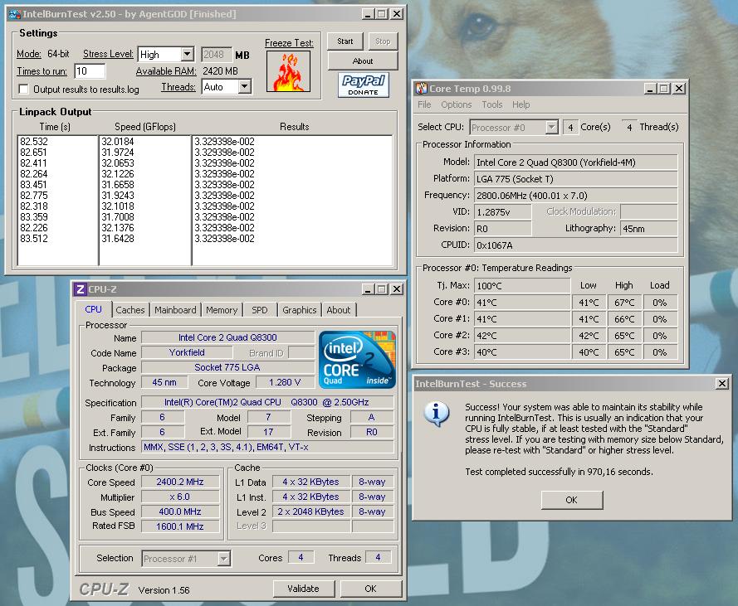This screenshot has height=606, width=738.
Task: Click the Level 2 cache value 2 x 2048 KBytes
Action: [310, 511]
